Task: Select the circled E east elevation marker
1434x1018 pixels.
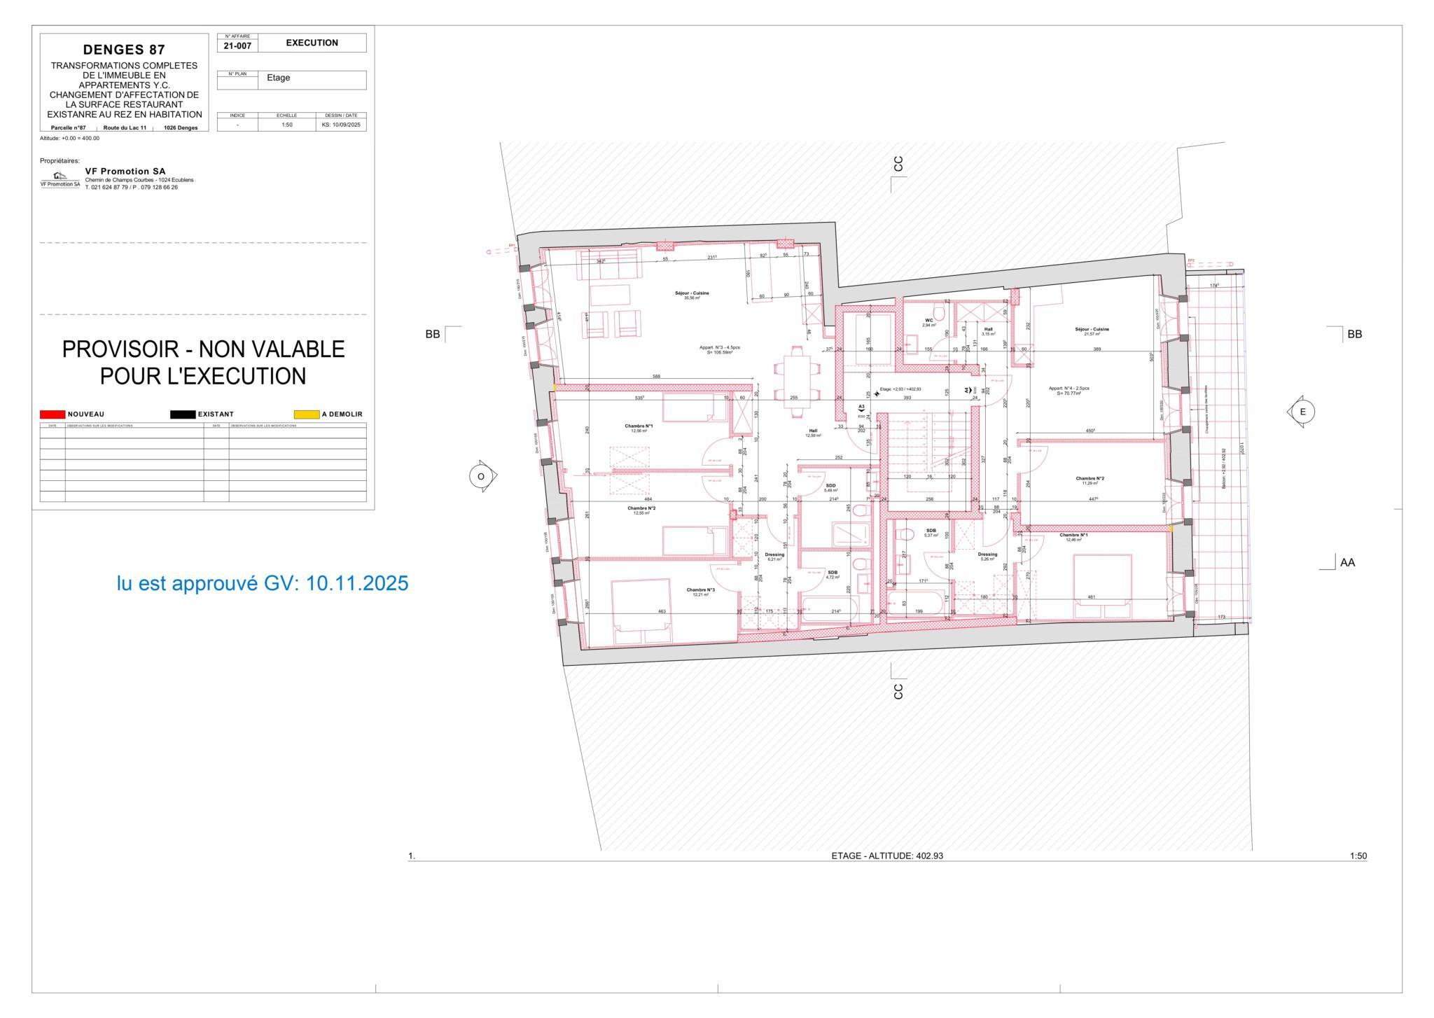Action: 1301,412
